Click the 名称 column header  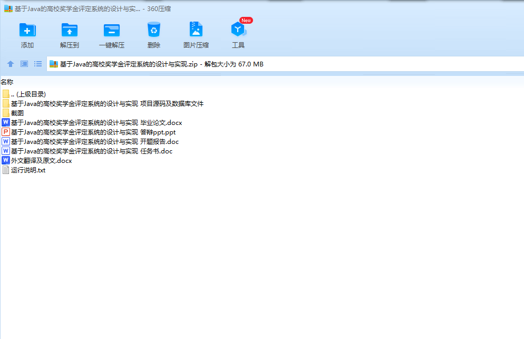click(7, 82)
